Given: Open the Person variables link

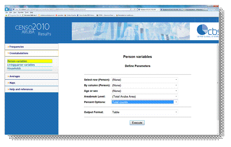Looking at the screenshot, I should (17, 61).
